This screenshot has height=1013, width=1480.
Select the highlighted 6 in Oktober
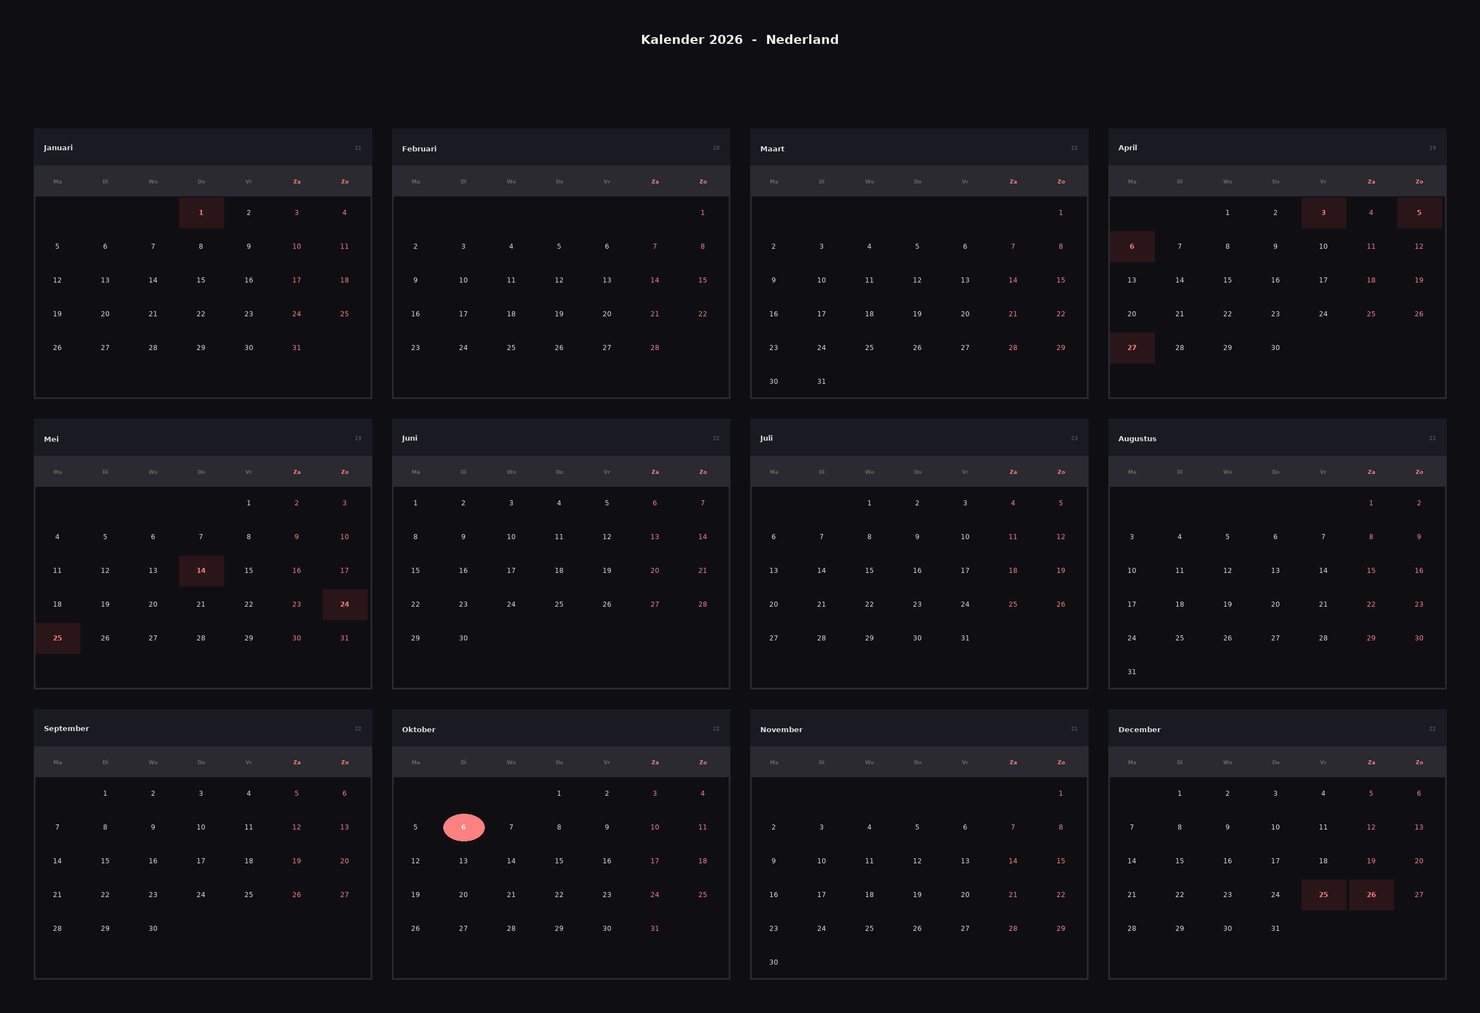pyautogui.click(x=463, y=827)
